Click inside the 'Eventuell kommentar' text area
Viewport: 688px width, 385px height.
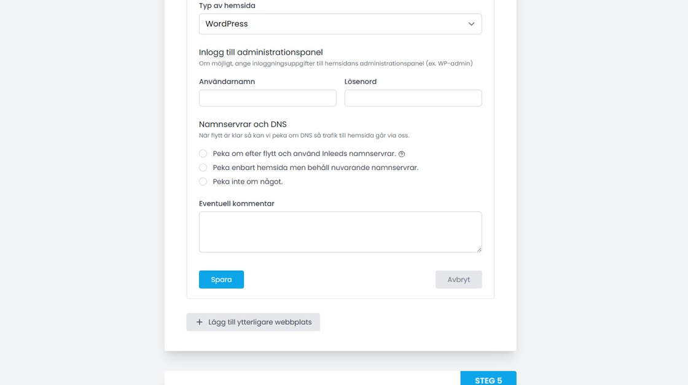[x=340, y=231]
